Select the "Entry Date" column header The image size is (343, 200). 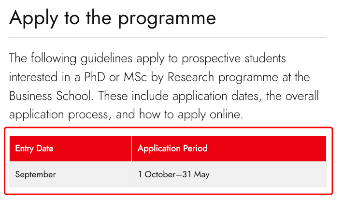[34, 148]
